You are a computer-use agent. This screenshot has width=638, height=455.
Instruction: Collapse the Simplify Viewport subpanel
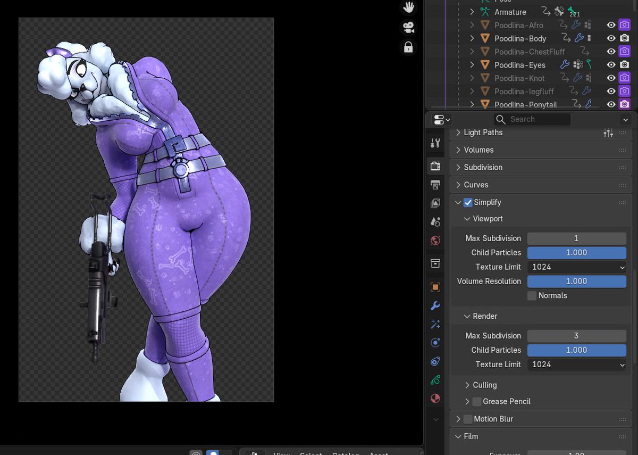tap(467, 219)
